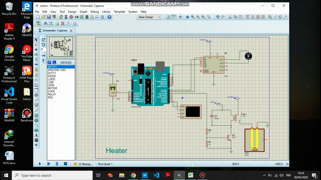Viewport: 321px width, 180px height.
Task: Click the L library manage button
Action: [x=54, y=62]
